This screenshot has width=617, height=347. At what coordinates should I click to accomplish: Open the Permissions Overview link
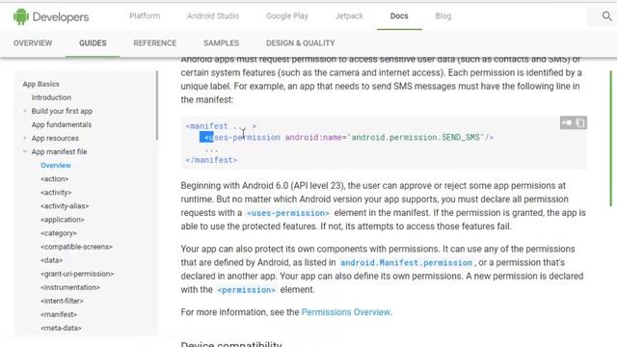tap(346, 312)
